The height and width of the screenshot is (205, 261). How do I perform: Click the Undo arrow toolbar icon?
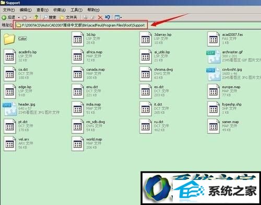[x=108, y=17]
